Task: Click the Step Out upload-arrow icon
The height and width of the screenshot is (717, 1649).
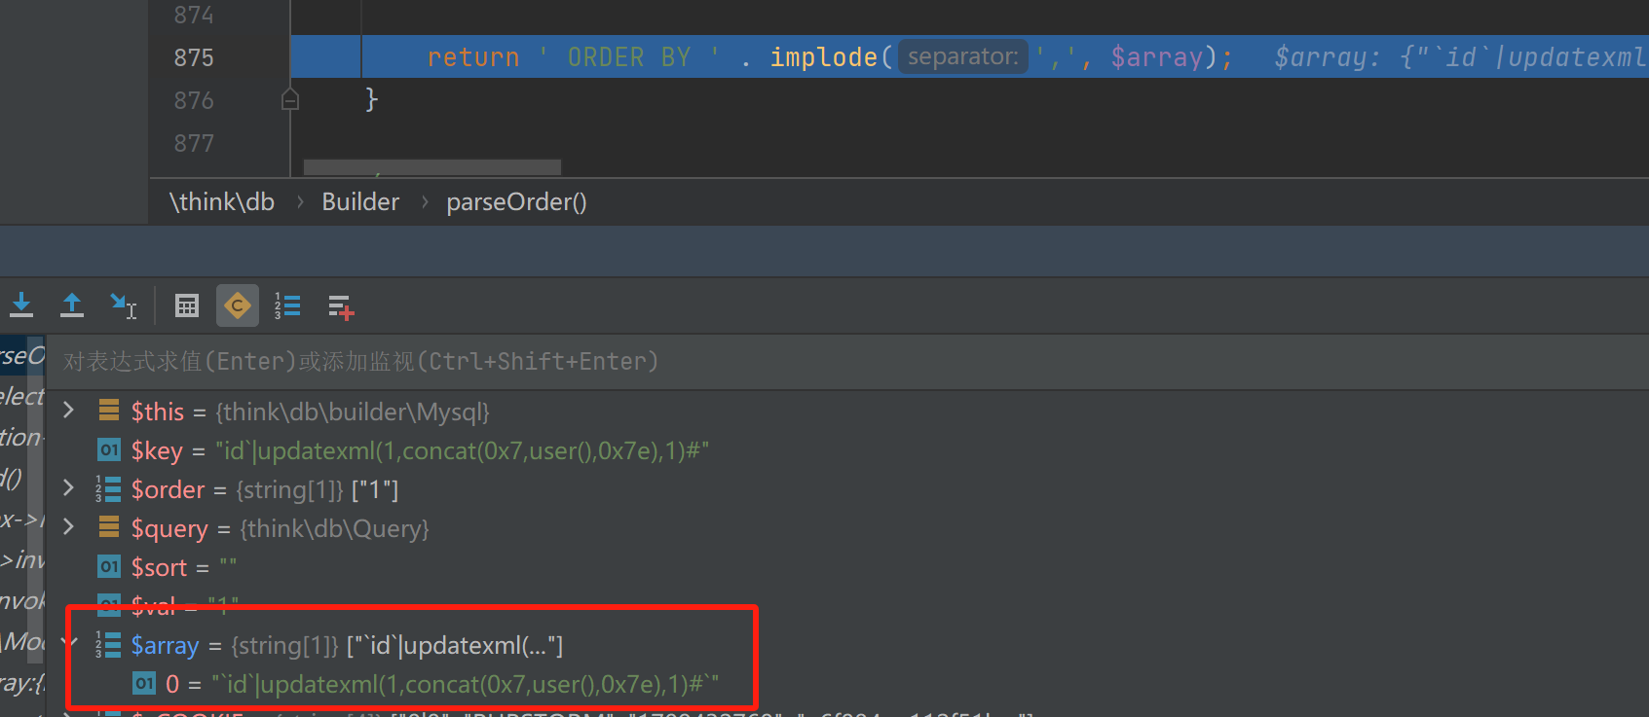Action: (x=72, y=306)
